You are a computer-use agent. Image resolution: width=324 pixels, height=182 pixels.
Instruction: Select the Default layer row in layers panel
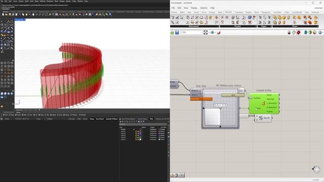[144, 129]
